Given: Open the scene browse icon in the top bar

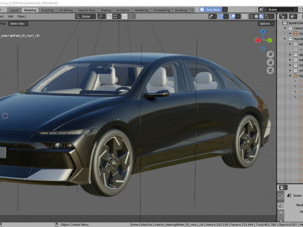Looking at the screenshot, I should pyautogui.click(x=262, y=9).
